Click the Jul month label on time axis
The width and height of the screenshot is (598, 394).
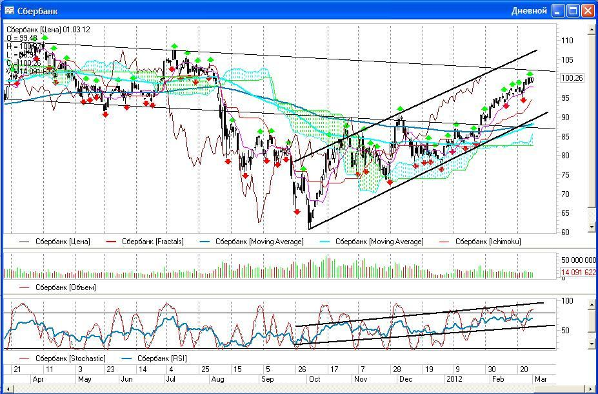pyautogui.click(x=170, y=379)
